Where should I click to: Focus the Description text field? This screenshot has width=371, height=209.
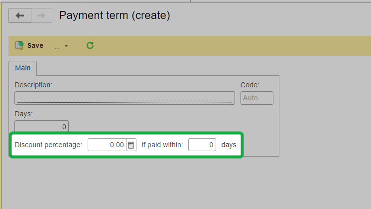tap(124, 98)
